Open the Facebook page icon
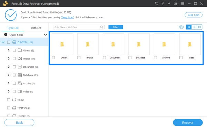The image size is (207, 130). 169,3
